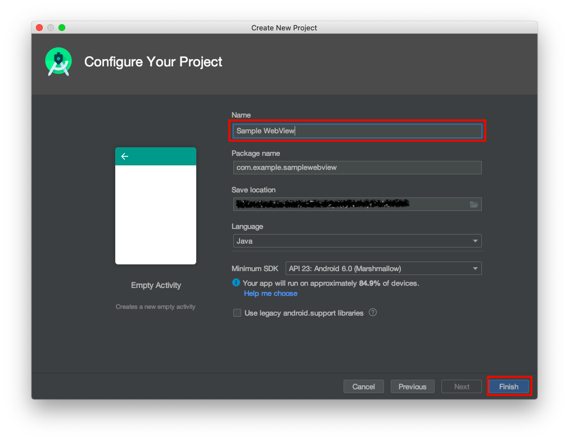Click the Name field containing Sample WebView

(358, 130)
